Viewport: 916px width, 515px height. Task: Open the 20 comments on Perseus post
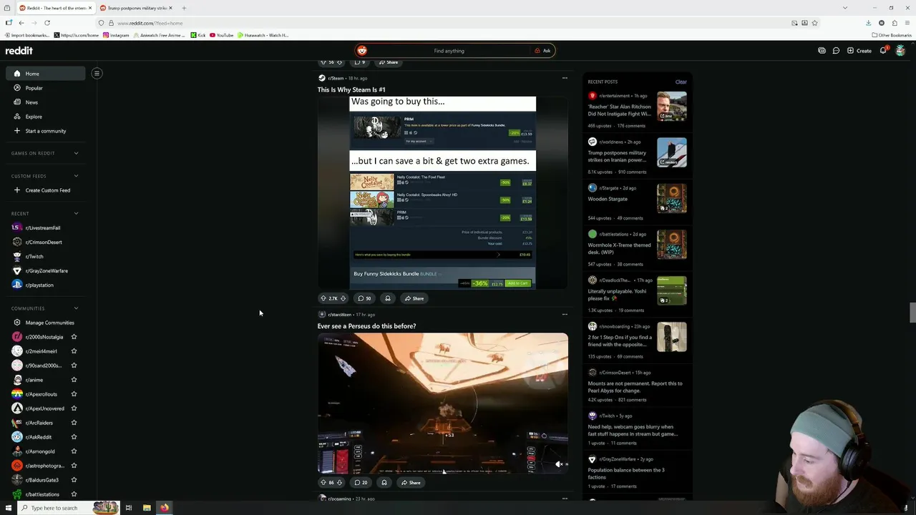point(361,482)
